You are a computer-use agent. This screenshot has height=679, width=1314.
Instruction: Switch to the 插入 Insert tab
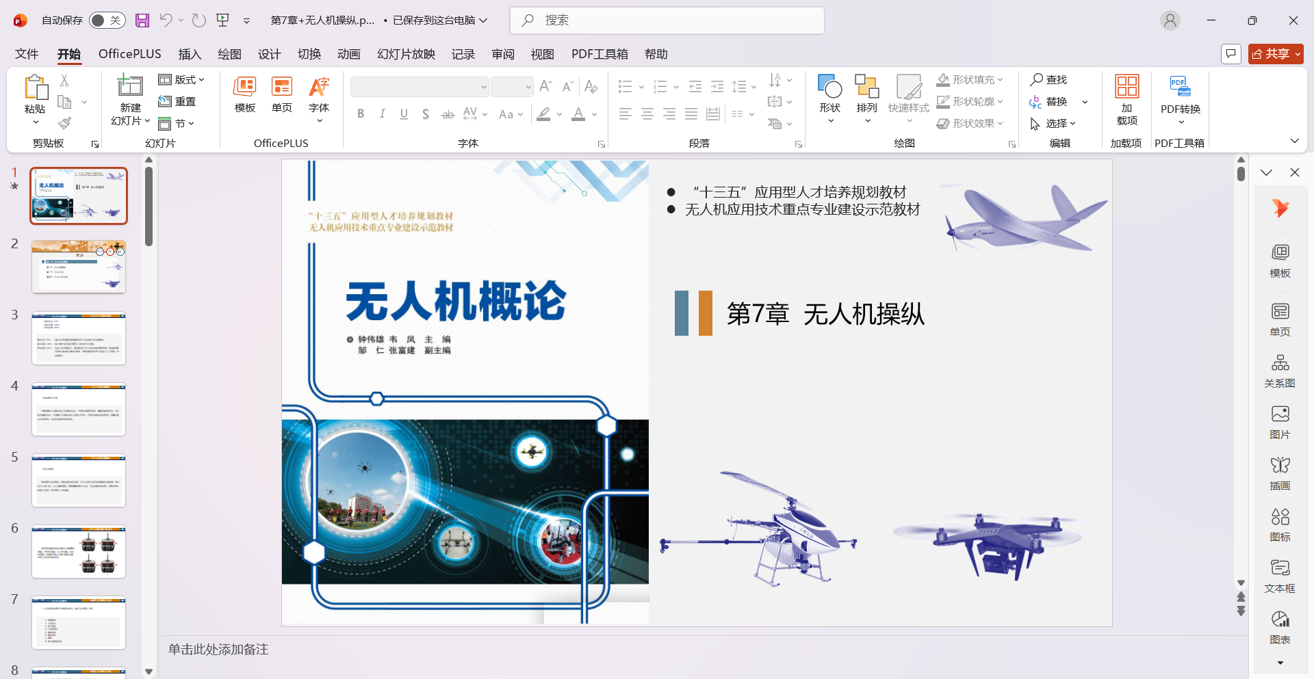[x=190, y=54]
